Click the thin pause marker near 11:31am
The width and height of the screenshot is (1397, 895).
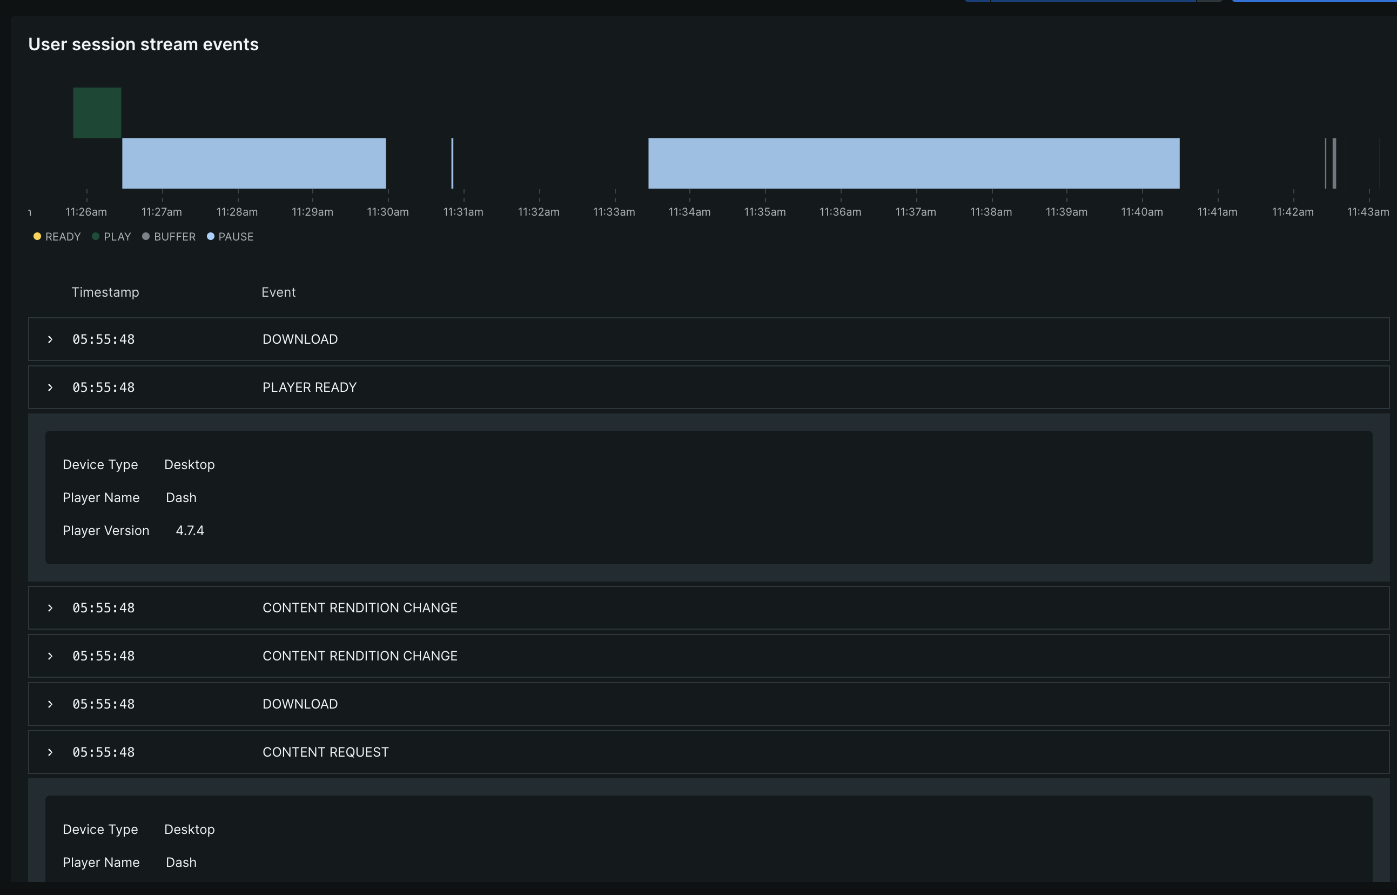coord(453,163)
